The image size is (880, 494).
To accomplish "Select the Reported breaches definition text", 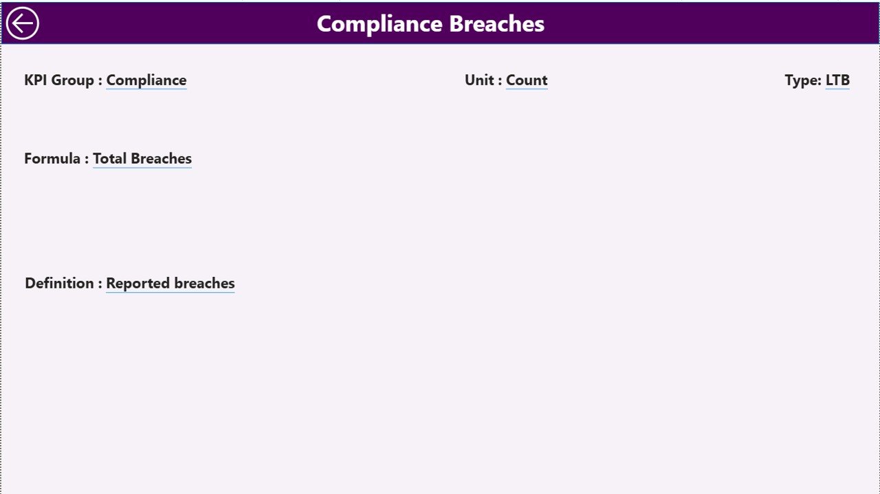I will point(170,283).
